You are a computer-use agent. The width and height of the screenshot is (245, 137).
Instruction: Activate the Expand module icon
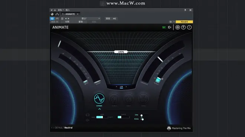click(x=99, y=99)
